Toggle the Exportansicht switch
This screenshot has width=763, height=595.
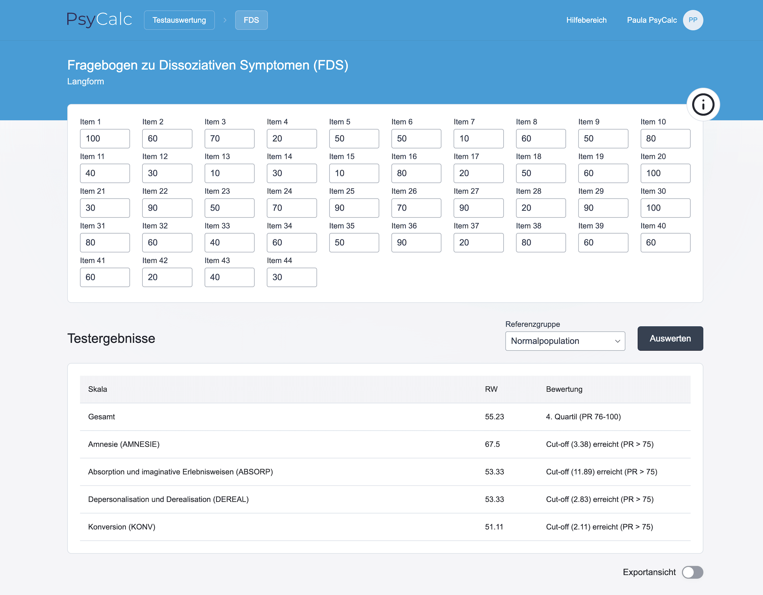click(692, 572)
